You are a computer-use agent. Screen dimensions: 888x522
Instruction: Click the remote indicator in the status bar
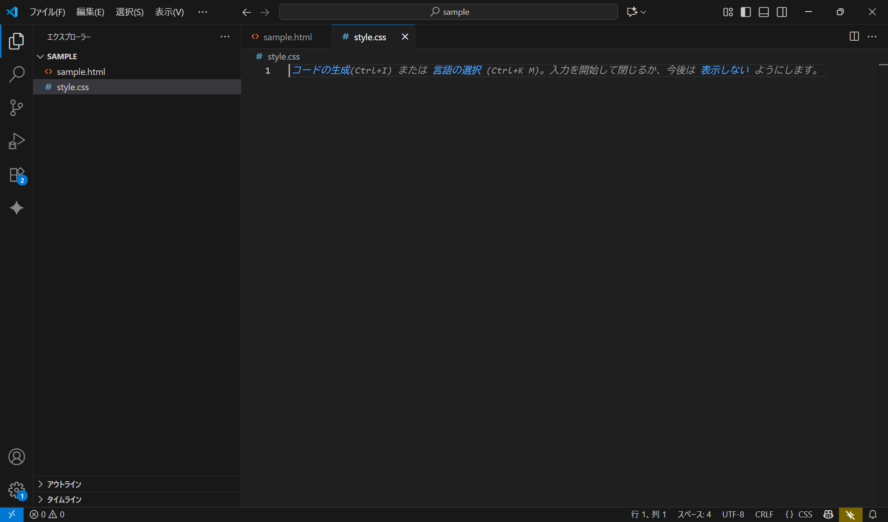[x=12, y=514]
